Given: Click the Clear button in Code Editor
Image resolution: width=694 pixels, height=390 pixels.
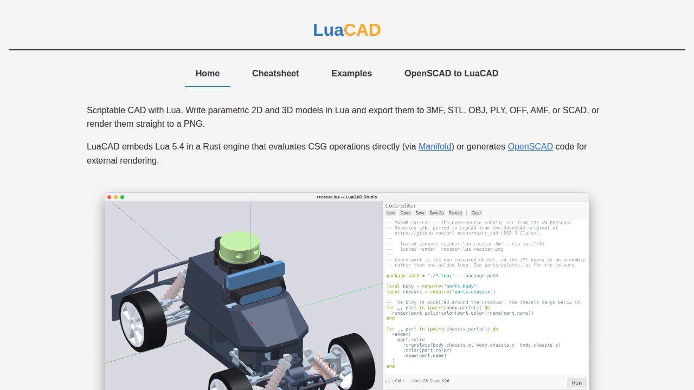Looking at the screenshot, I should tap(476, 213).
